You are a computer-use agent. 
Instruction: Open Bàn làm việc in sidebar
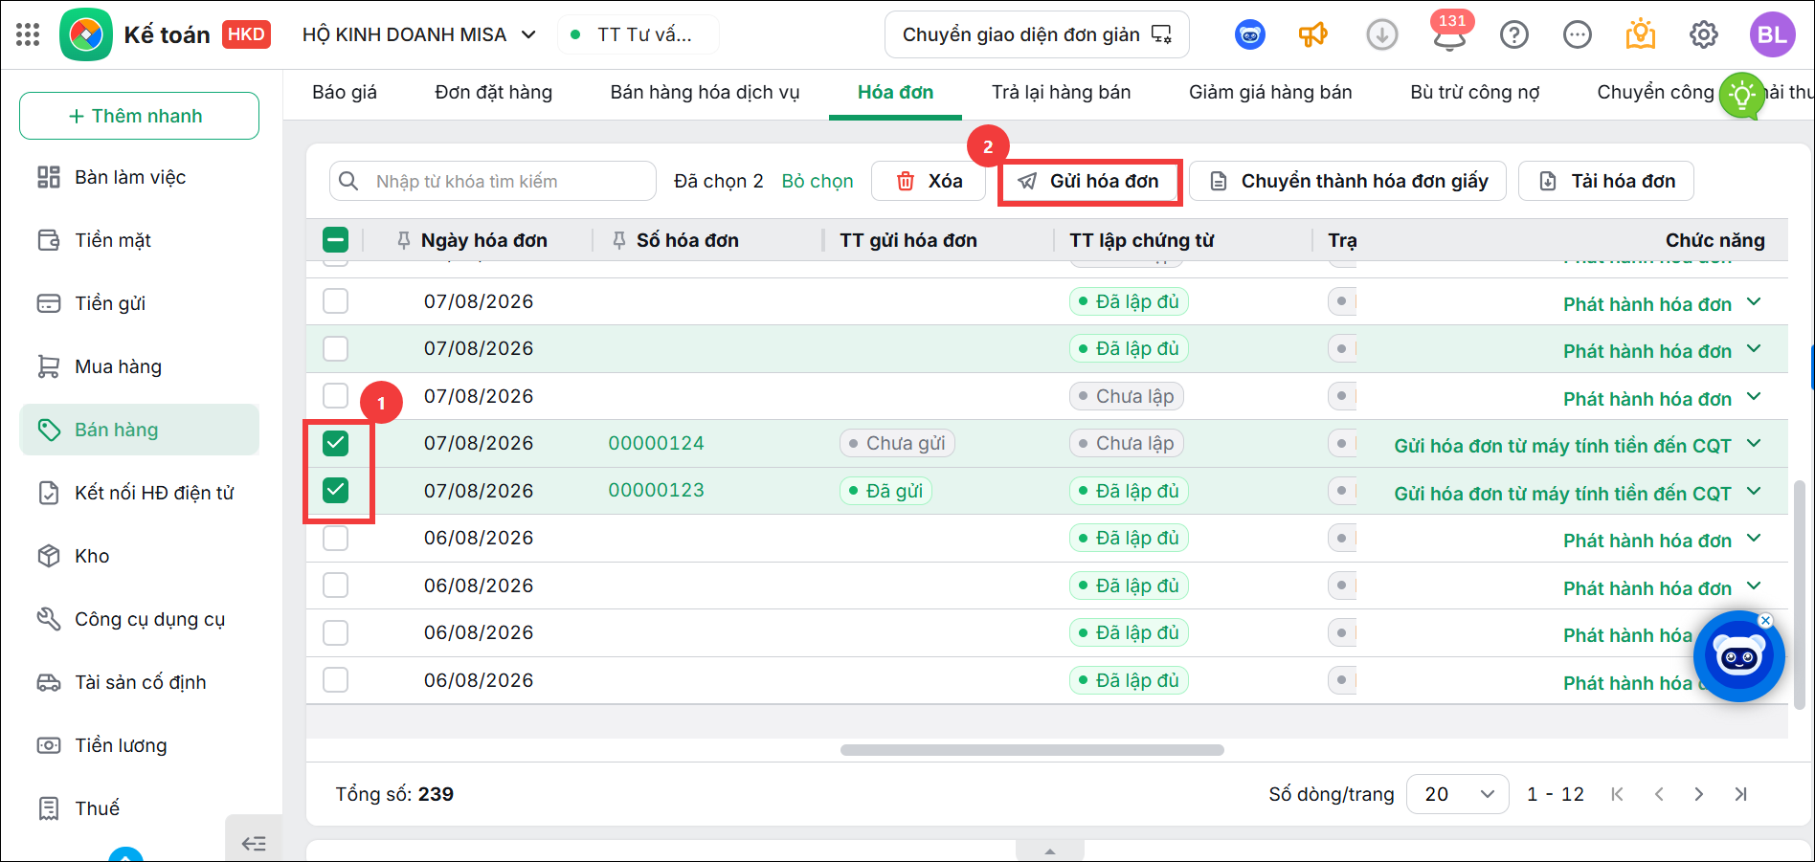pos(139,177)
